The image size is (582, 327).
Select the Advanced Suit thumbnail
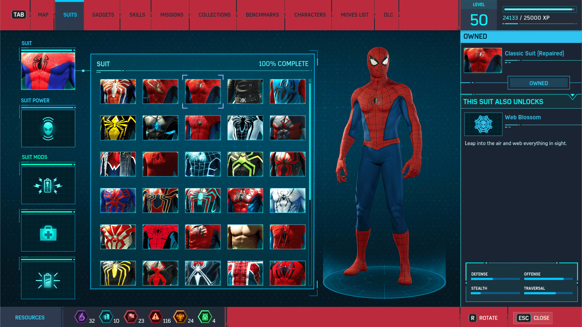118,91
